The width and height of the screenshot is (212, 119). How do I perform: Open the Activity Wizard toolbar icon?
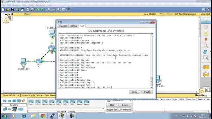tap(22, 10)
